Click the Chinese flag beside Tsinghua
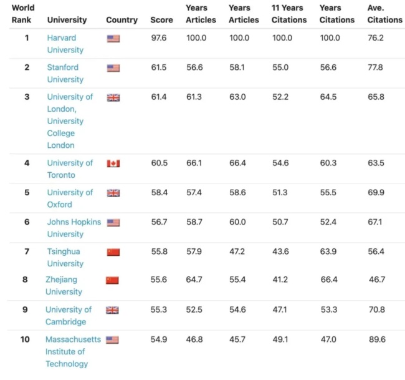Image resolution: width=405 pixels, height=380 pixels. point(113,252)
